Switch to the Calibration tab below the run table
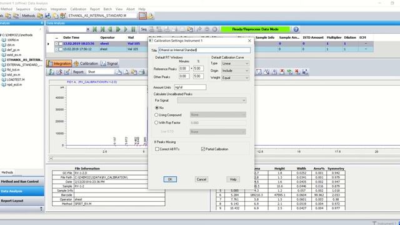The height and width of the screenshot is (225, 400). [x=86, y=64]
